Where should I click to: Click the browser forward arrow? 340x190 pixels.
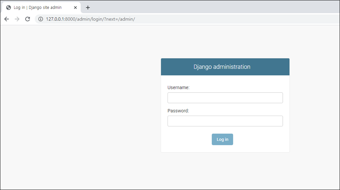pyautogui.click(x=17, y=19)
